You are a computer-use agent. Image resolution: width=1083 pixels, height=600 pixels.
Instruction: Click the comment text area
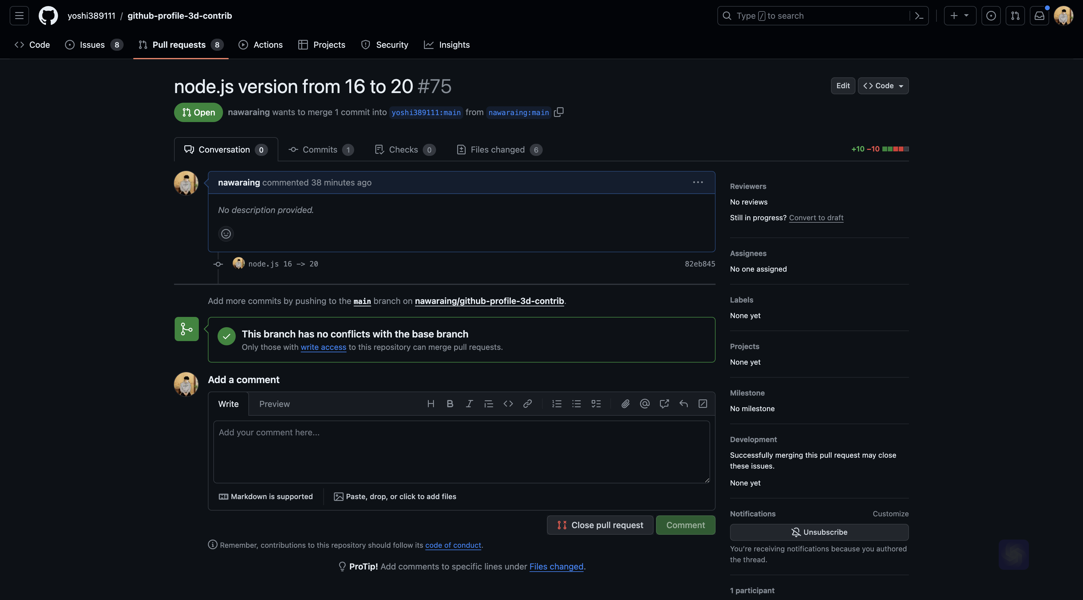pyautogui.click(x=461, y=452)
